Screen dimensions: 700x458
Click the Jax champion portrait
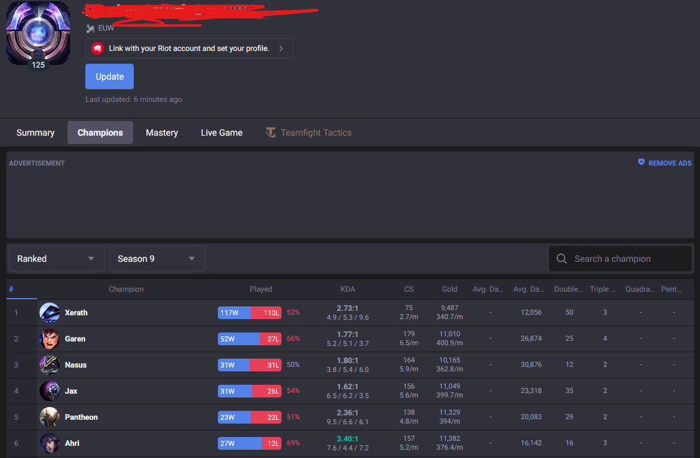click(x=50, y=391)
